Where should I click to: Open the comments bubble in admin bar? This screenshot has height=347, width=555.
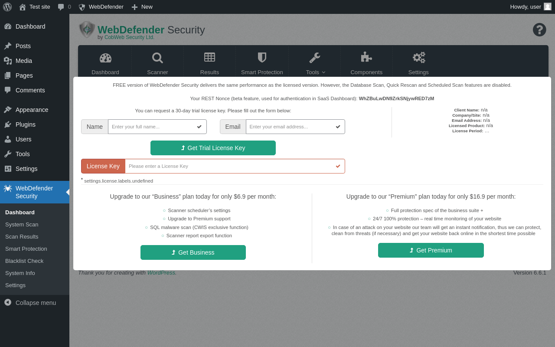click(64, 7)
